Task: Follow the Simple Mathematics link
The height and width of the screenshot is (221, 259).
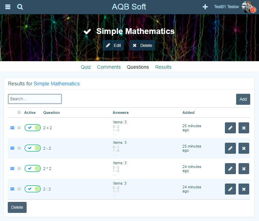Action: click(x=56, y=84)
